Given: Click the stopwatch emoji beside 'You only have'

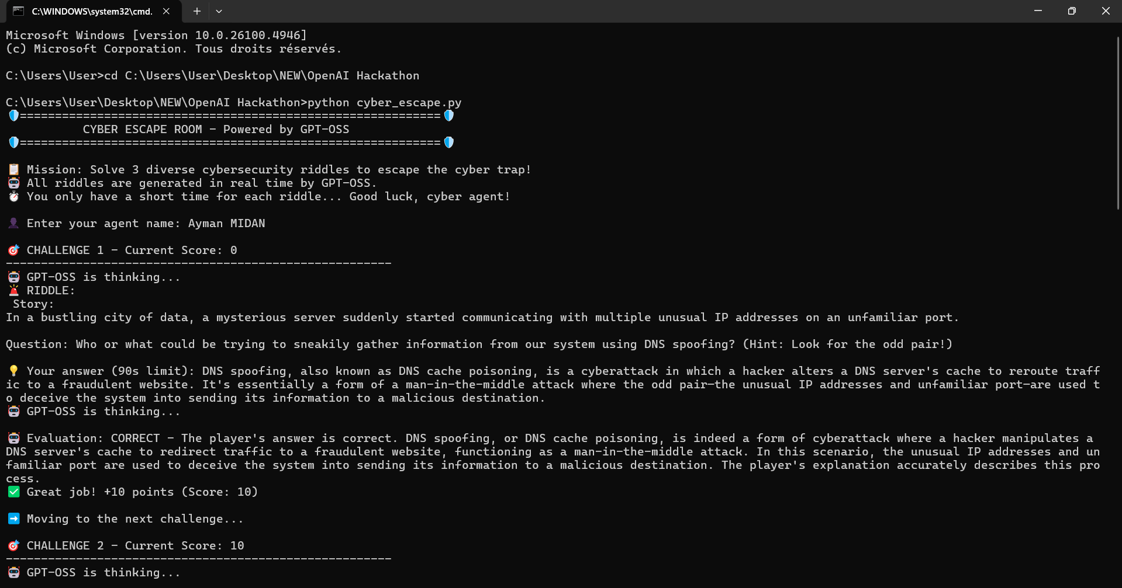Looking at the screenshot, I should (x=13, y=197).
